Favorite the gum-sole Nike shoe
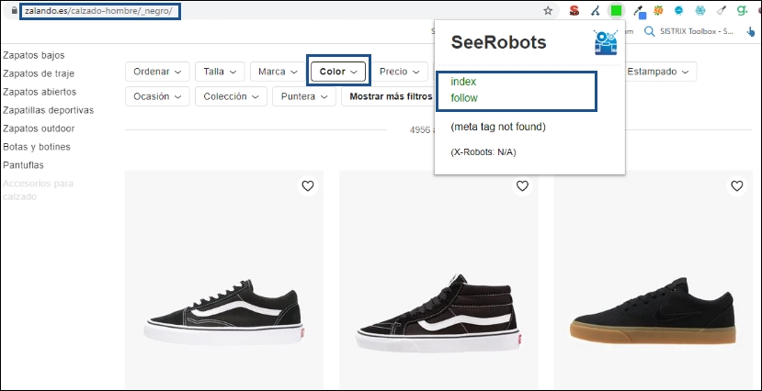Image resolution: width=762 pixels, height=391 pixels. (737, 185)
